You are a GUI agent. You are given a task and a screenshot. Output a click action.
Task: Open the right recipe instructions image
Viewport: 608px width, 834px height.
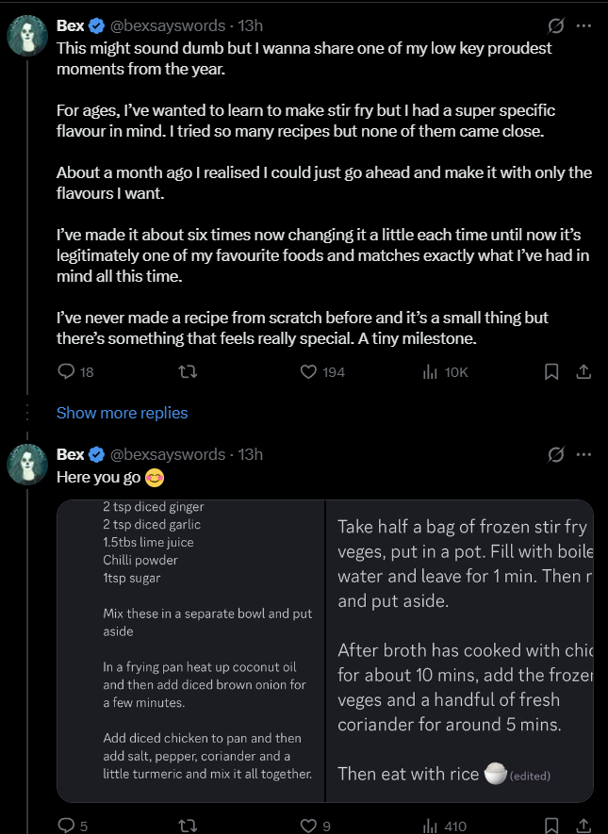point(460,650)
